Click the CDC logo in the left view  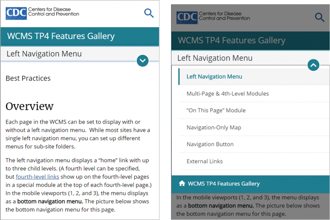click(42, 13)
